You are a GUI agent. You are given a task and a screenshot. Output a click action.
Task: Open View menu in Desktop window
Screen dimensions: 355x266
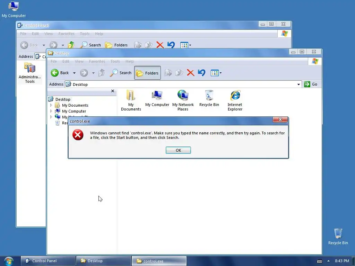tap(79, 61)
